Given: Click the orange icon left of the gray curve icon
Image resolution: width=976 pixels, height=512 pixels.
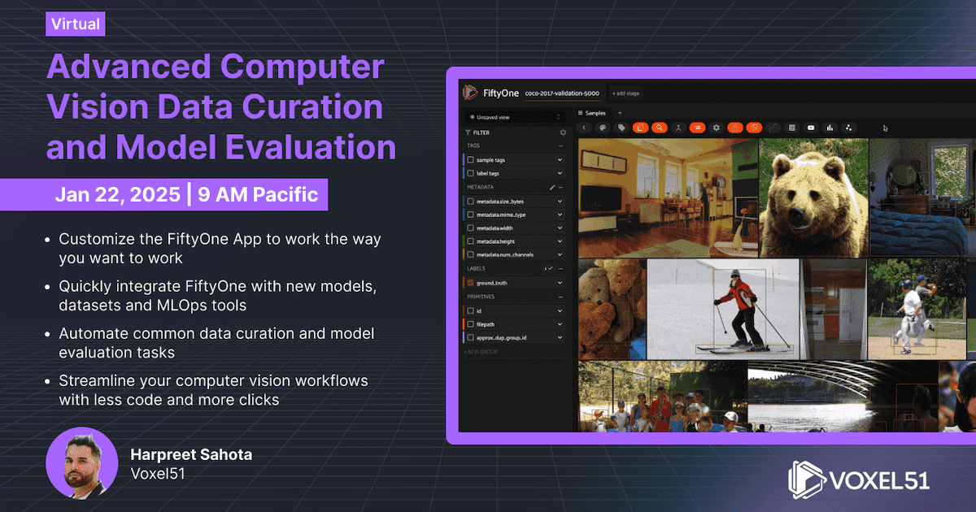Looking at the screenshot, I should [754, 128].
